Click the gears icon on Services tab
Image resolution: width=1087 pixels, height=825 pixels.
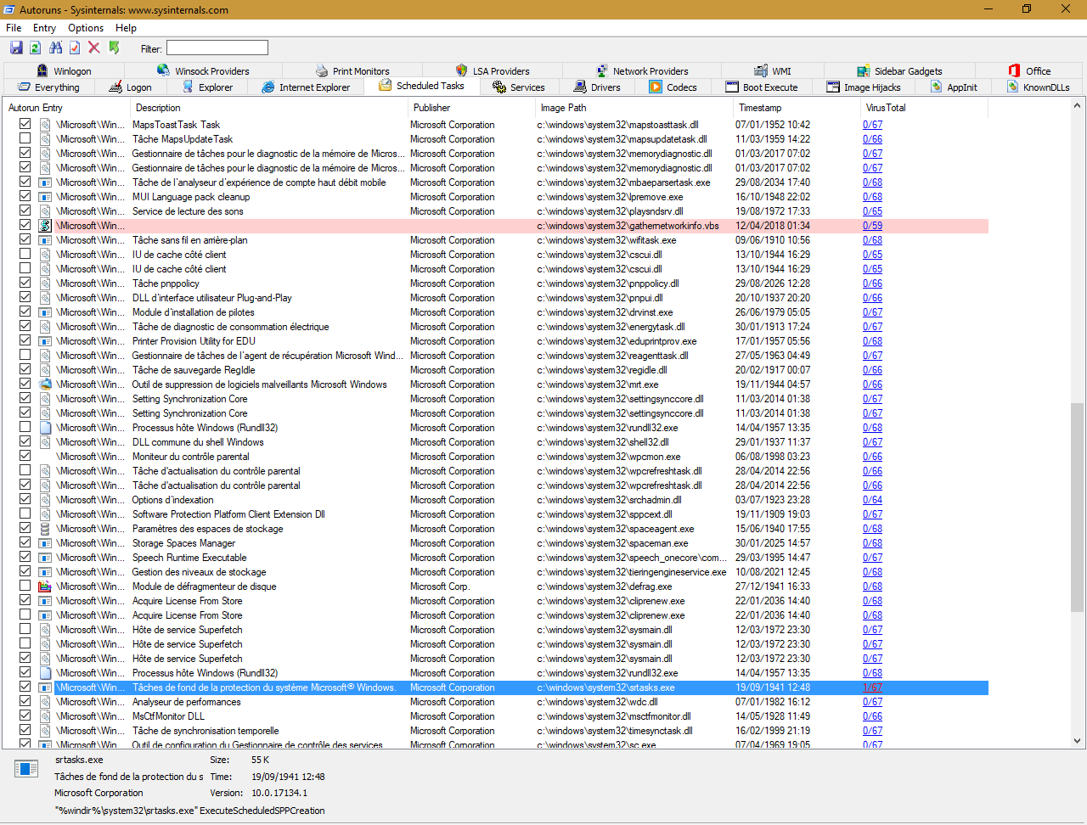499,87
